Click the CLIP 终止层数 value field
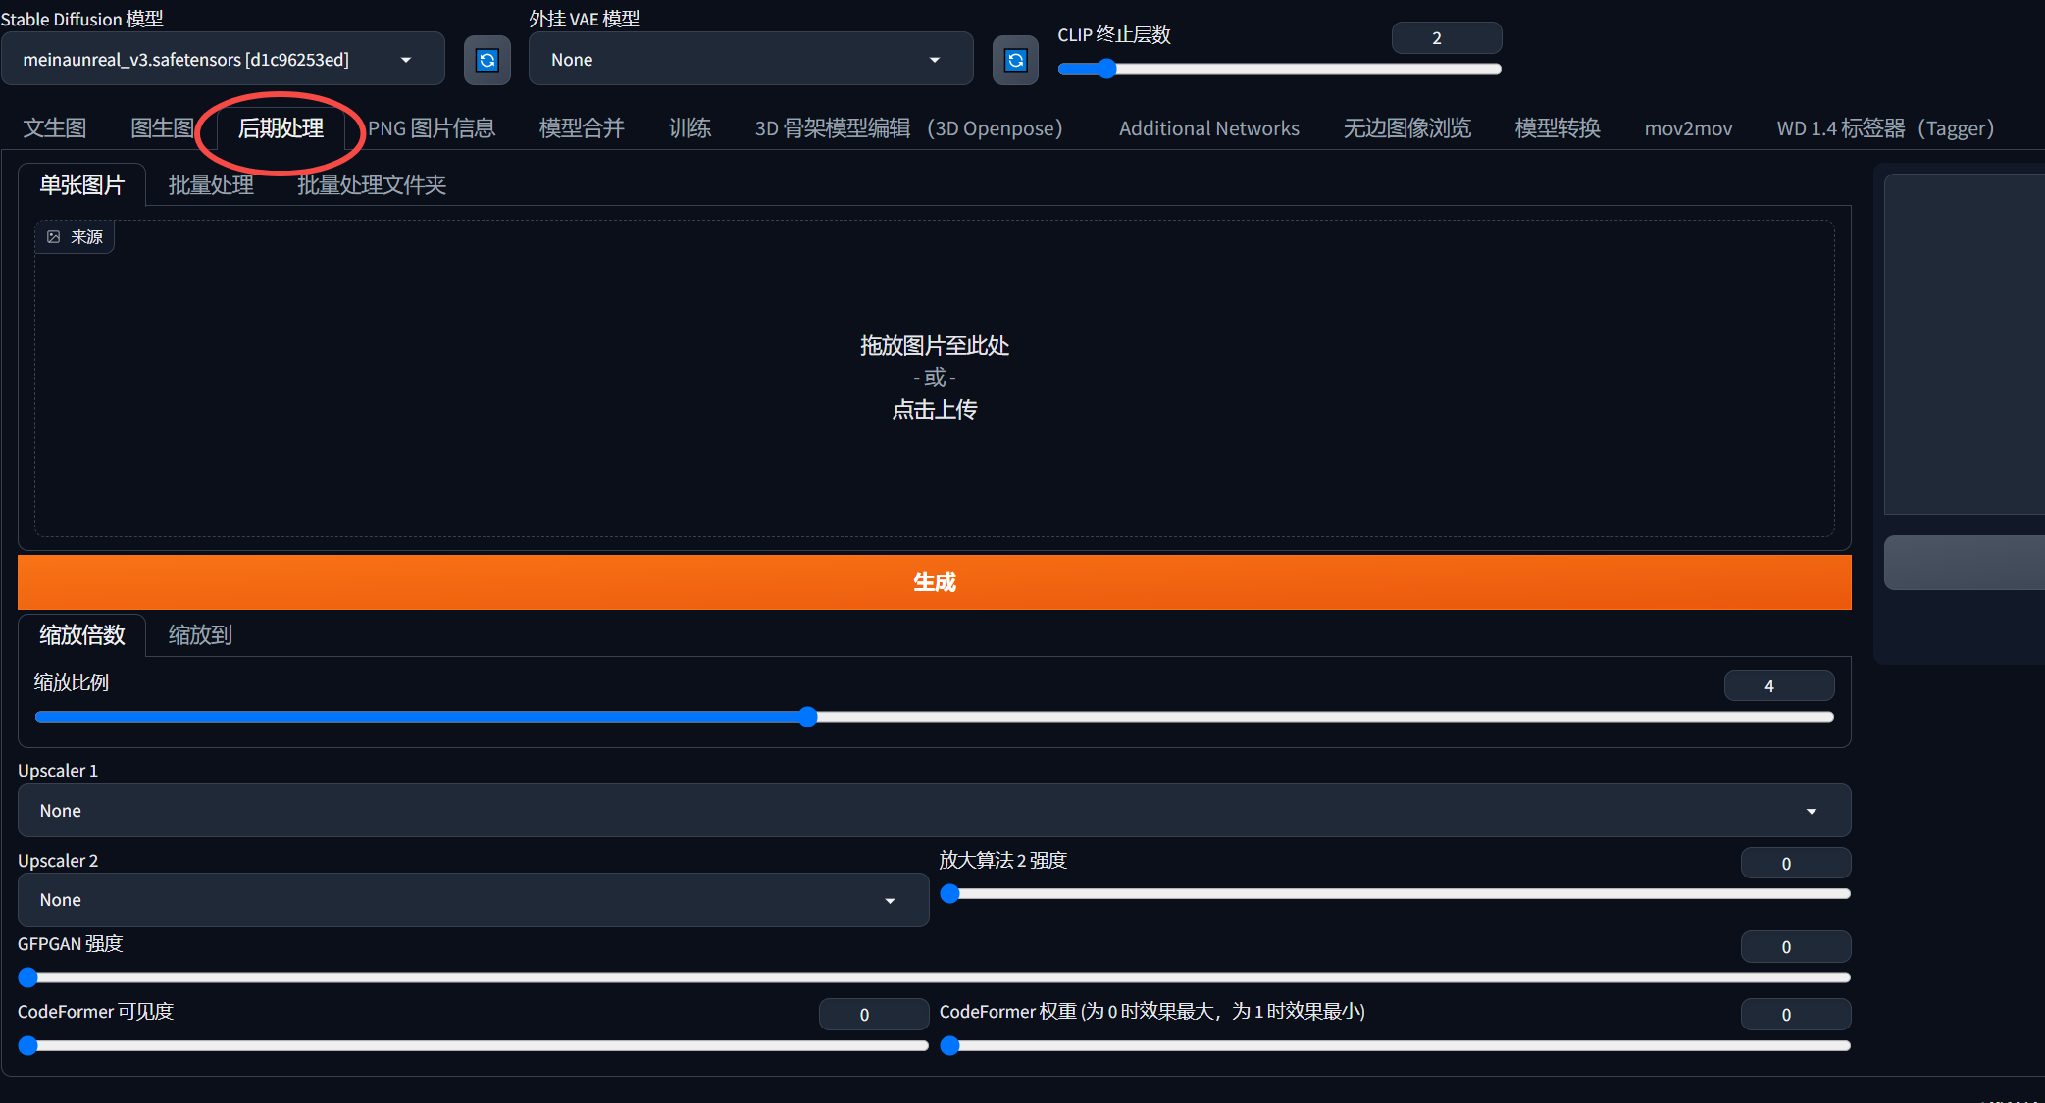The height and width of the screenshot is (1103, 2045). pos(1447,38)
